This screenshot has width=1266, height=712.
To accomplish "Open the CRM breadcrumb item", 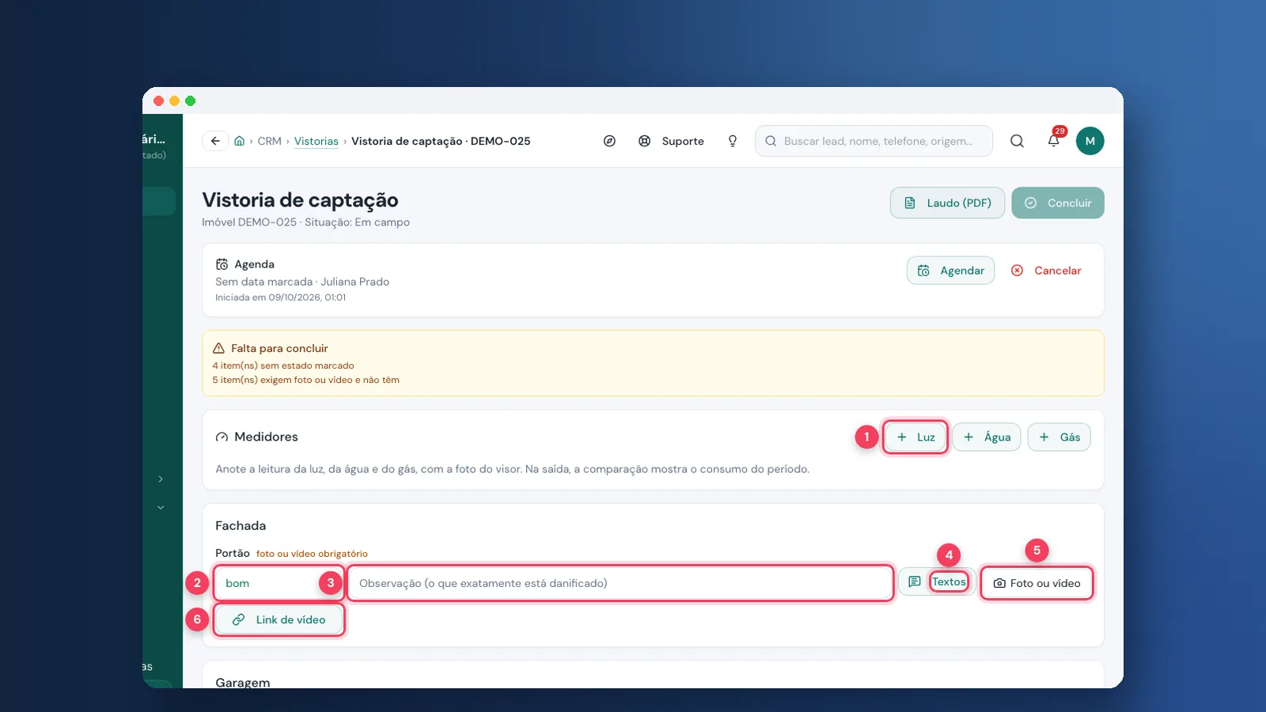I will tap(269, 141).
